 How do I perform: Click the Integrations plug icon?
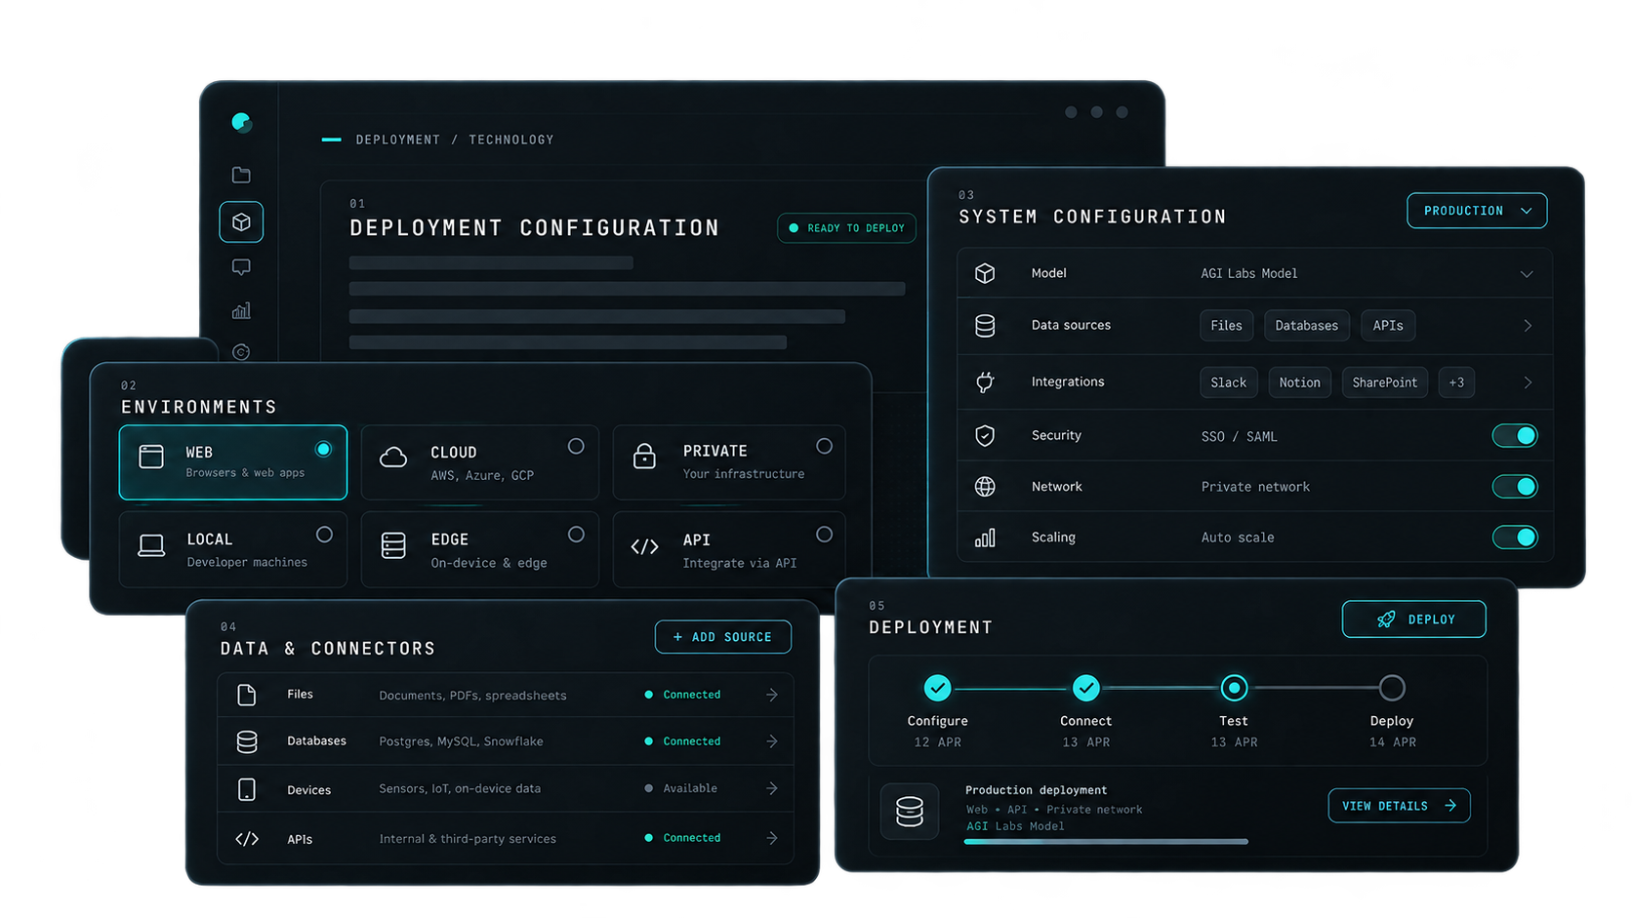tap(985, 382)
